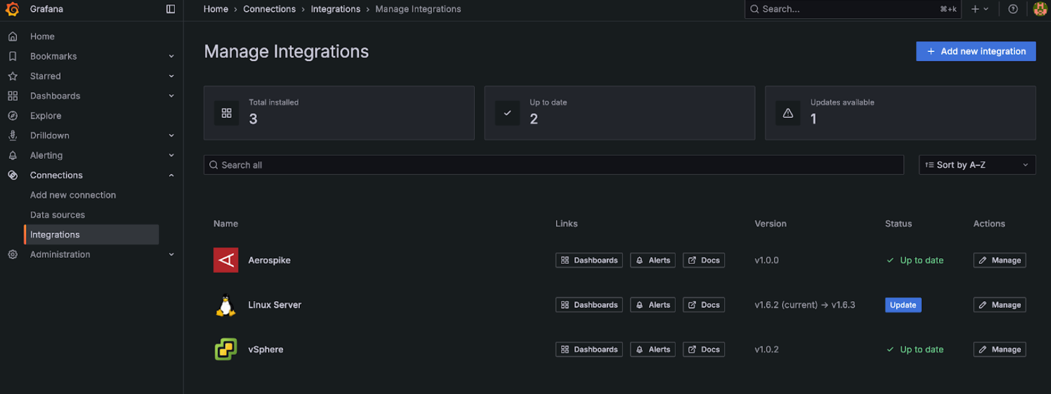Select Add new connection menu item
The width and height of the screenshot is (1051, 394).
(x=73, y=195)
